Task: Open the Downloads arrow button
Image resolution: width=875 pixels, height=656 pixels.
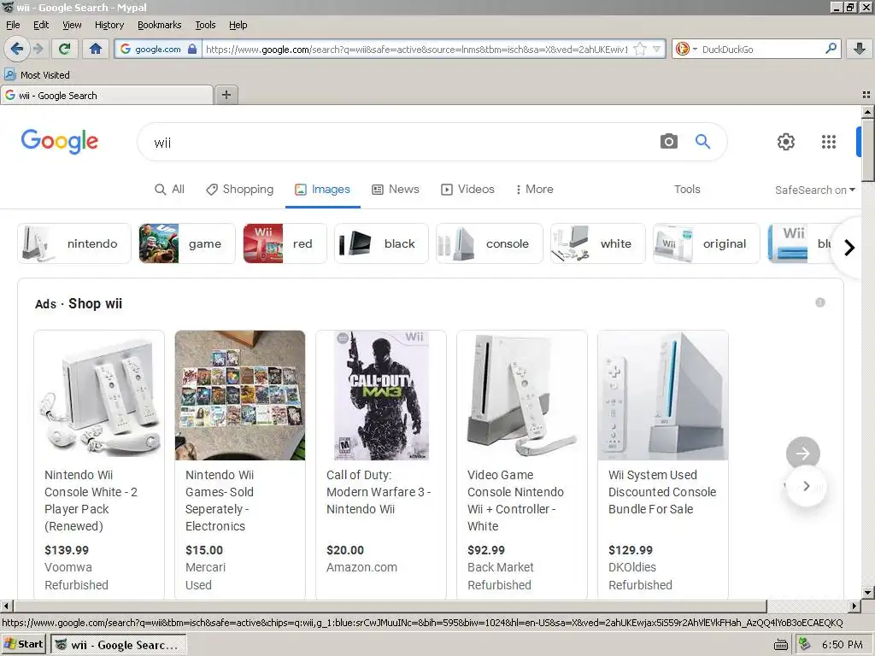Action: pyautogui.click(x=860, y=49)
